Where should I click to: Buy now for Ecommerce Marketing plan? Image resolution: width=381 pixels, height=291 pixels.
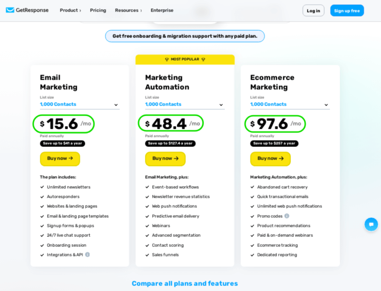point(270,159)
